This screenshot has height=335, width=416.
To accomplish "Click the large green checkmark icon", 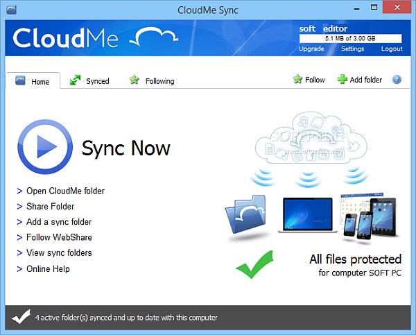I will point(254,265).
